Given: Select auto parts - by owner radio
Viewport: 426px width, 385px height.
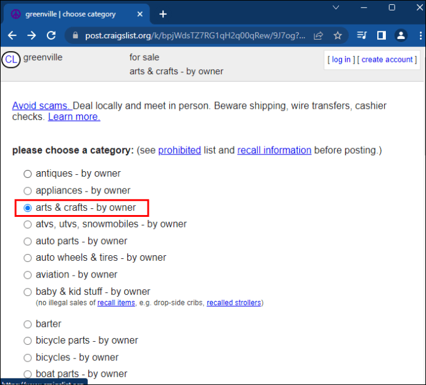Looking at the screenshot, I should [27, 242].
